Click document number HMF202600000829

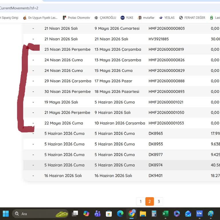click(x=166, y=70)
